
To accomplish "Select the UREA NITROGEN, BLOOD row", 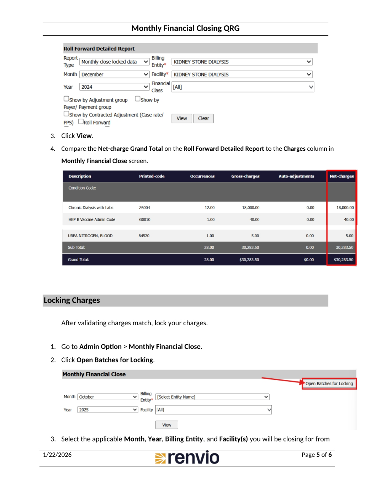I will 209,236.
